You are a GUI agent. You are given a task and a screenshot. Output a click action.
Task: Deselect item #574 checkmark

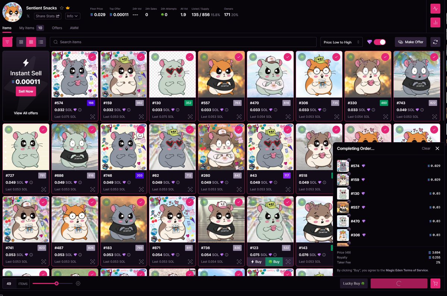coord(92,57)
